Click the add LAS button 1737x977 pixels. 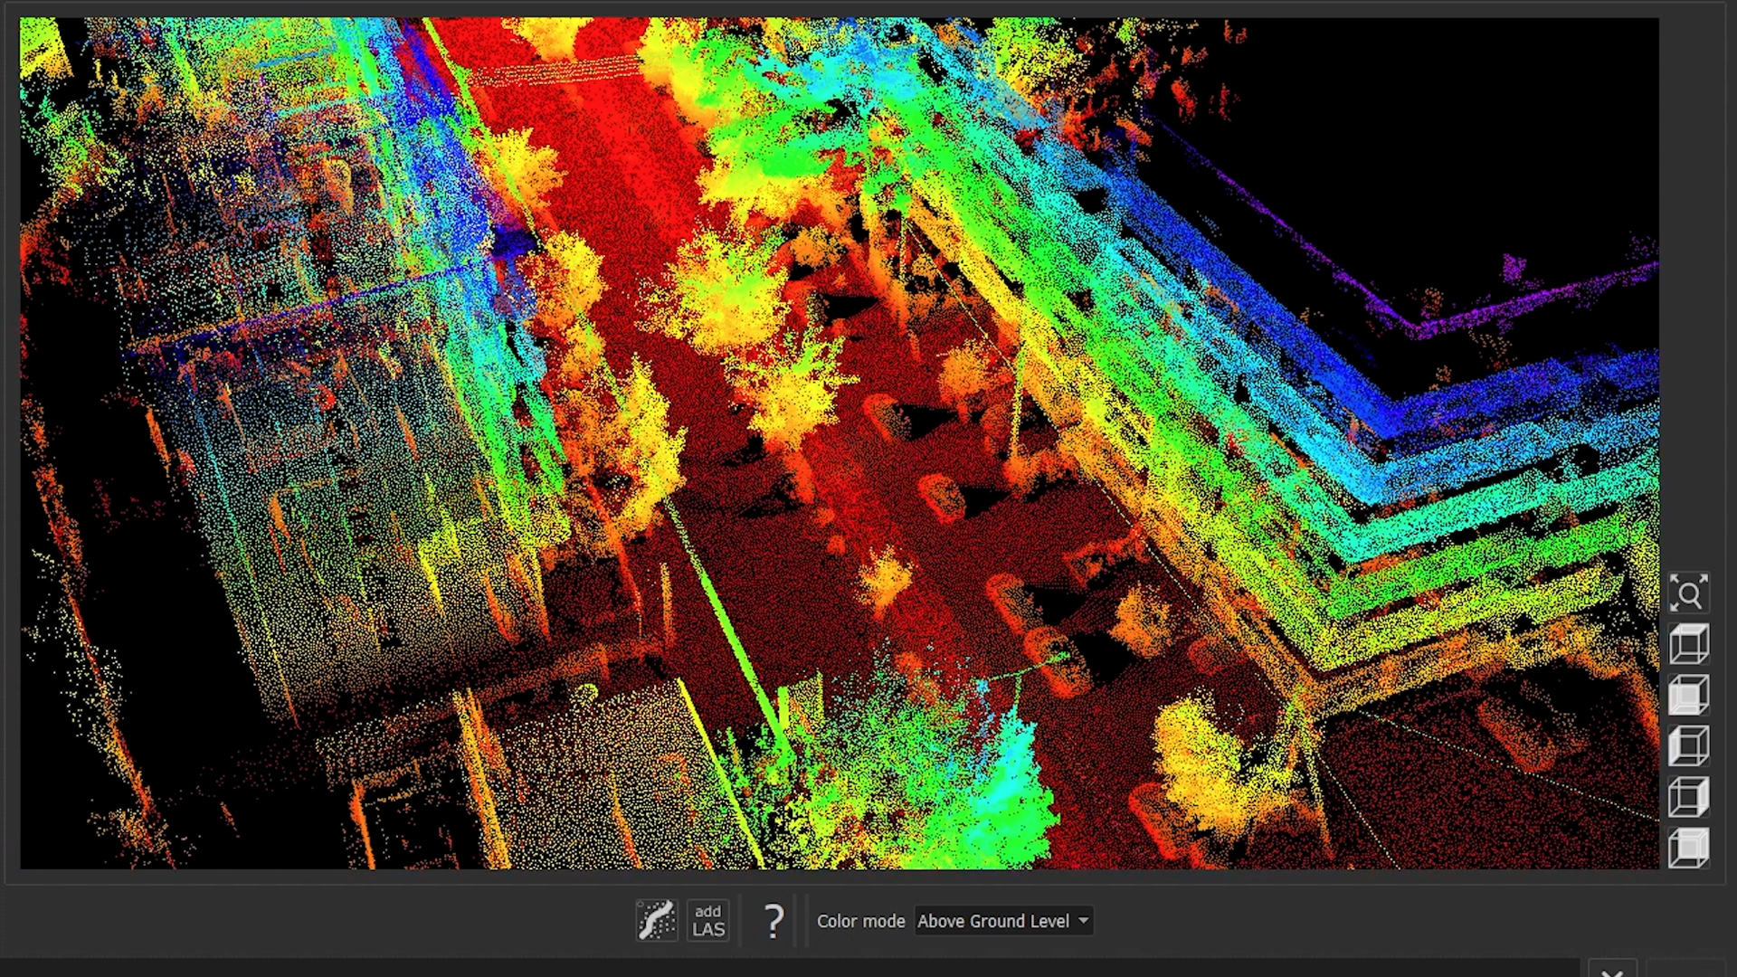pyautogui.click(x=708, y=921)
